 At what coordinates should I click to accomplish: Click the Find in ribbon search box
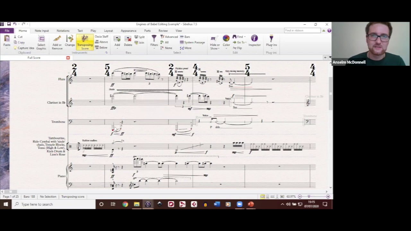click(302, 30)
